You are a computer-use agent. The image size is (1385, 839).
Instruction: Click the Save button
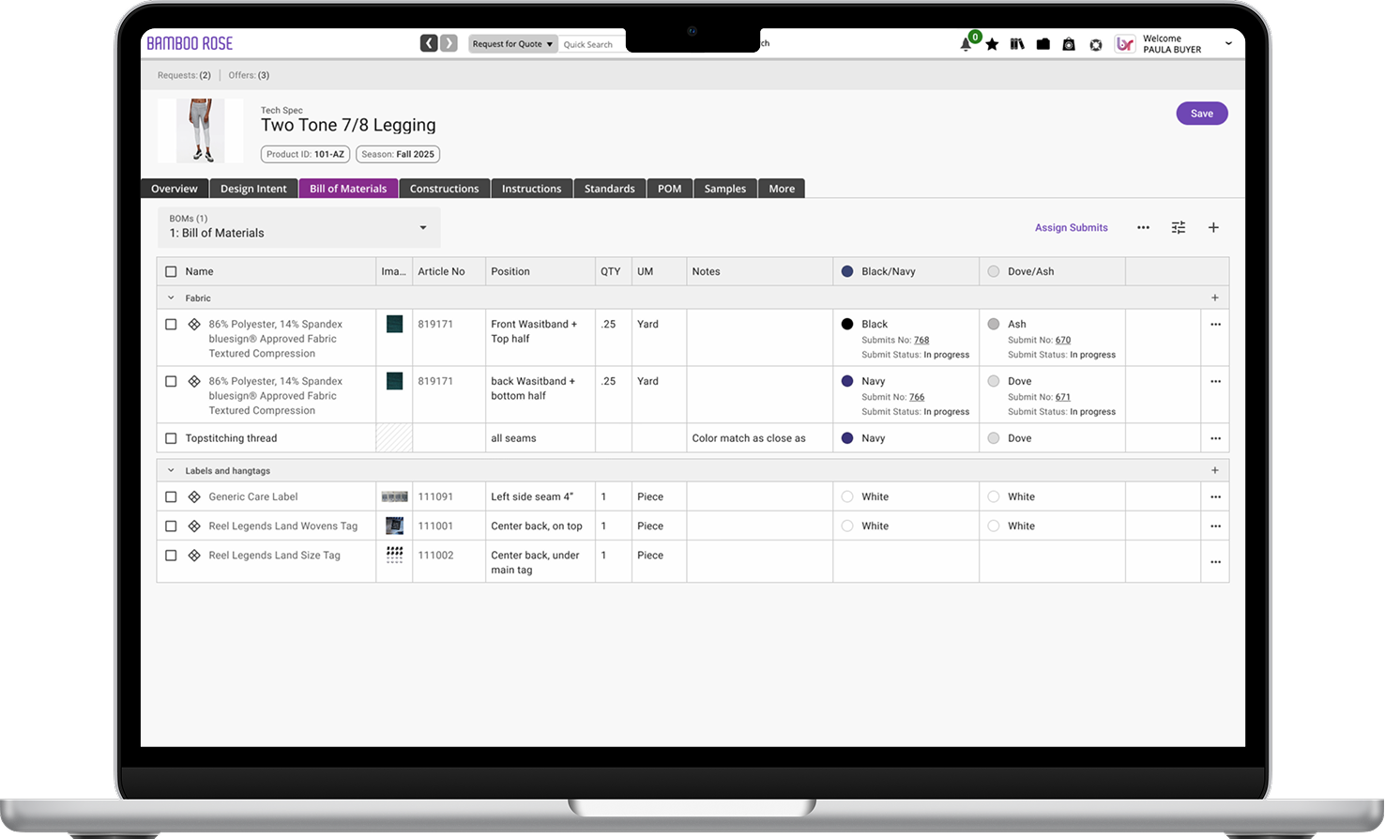point(1202,114)
